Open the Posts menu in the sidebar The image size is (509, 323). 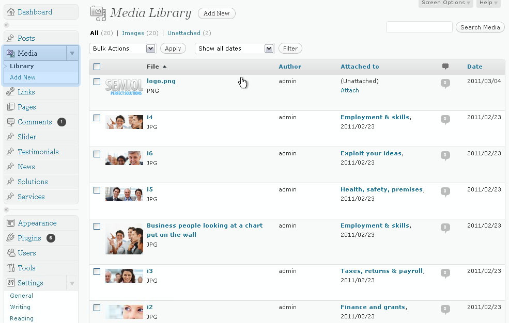(x=26, y=38)
